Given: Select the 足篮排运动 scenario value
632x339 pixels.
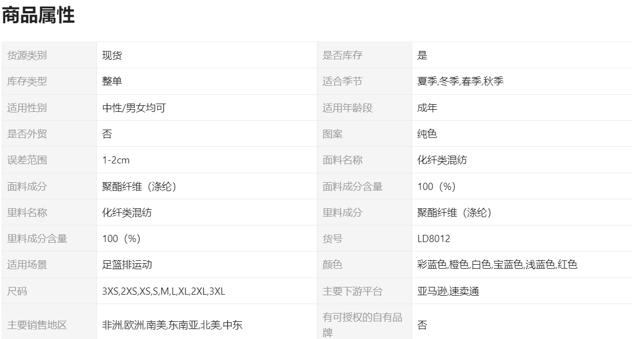Looking at the screenshot, I should (127, 265).
